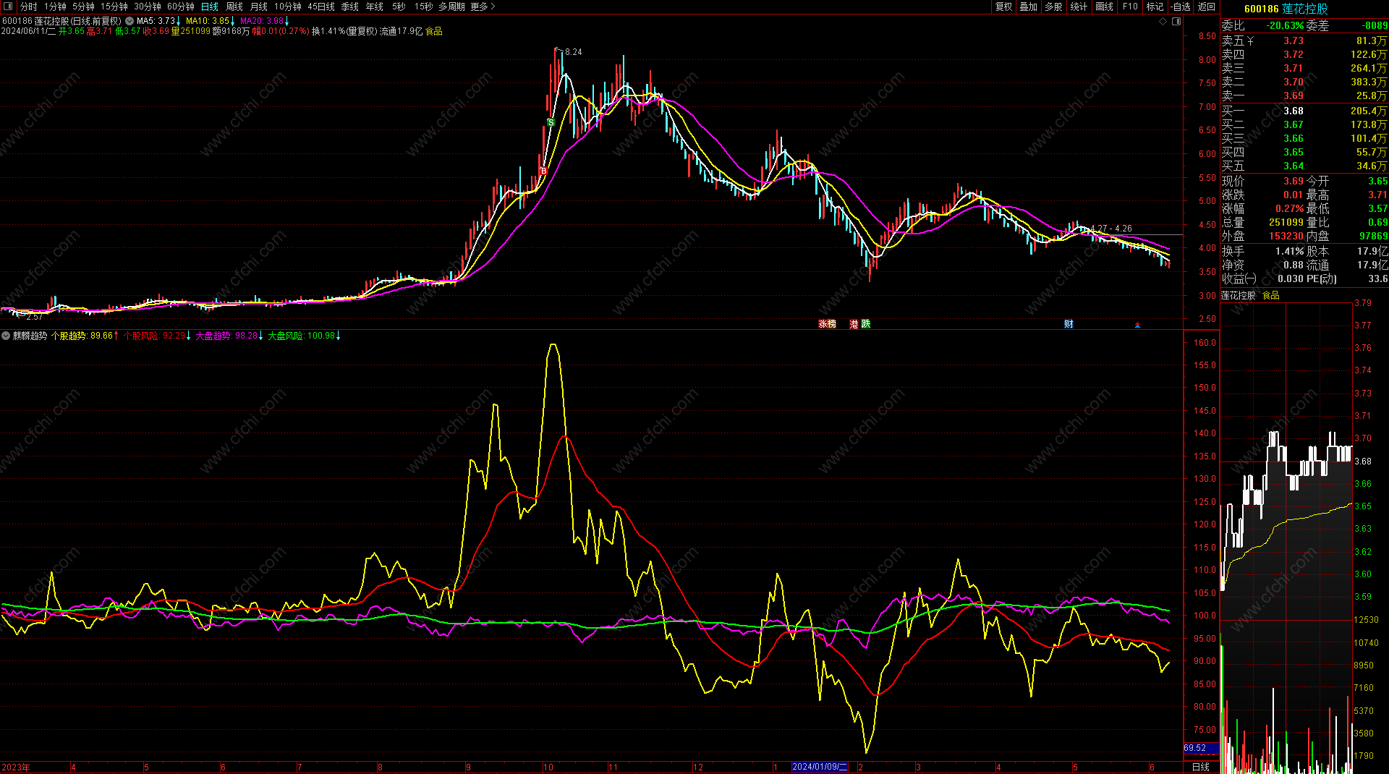Switch to 季线 quarterly chart
The image size is (1389, 774).
[x=350, y=7]
